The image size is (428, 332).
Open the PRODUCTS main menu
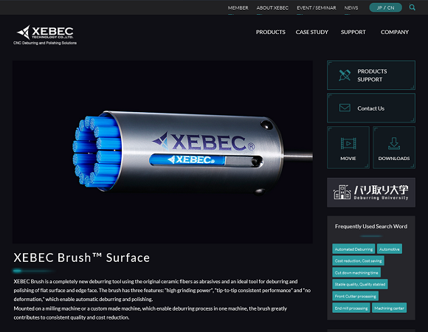click(x=271, y=32)
